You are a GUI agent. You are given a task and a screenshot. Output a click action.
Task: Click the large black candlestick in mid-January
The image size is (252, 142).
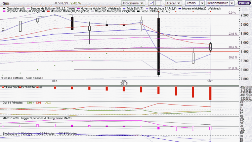(x=159, y=46)
